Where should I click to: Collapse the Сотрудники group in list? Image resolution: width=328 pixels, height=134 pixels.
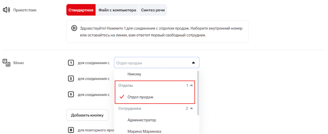(192, 109)
